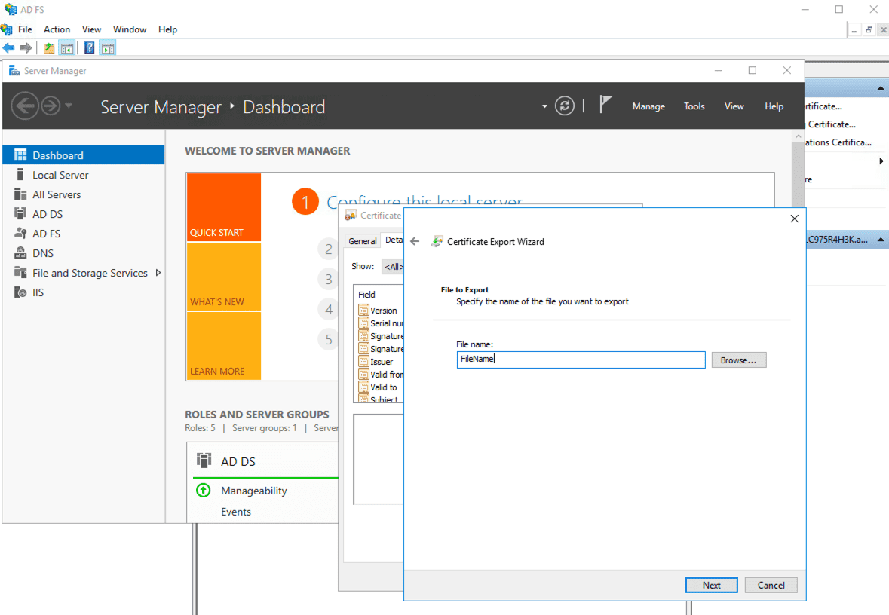This screenshot has width=889, height=615.
Task: Expand File and Storage Services in sidebar
Action: coord(158,273)
